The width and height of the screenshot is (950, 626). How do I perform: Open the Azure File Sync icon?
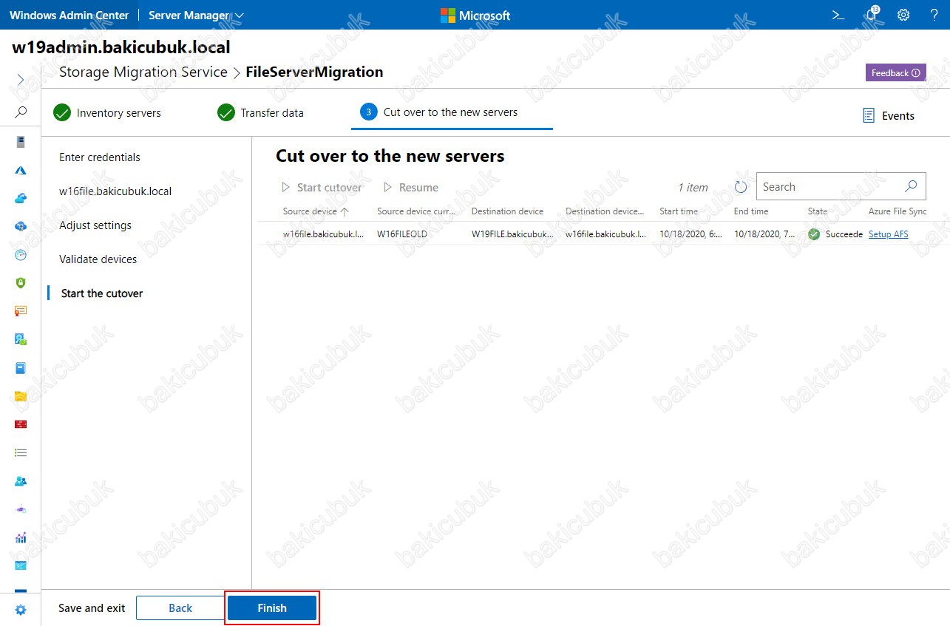[x=21, y=226]
